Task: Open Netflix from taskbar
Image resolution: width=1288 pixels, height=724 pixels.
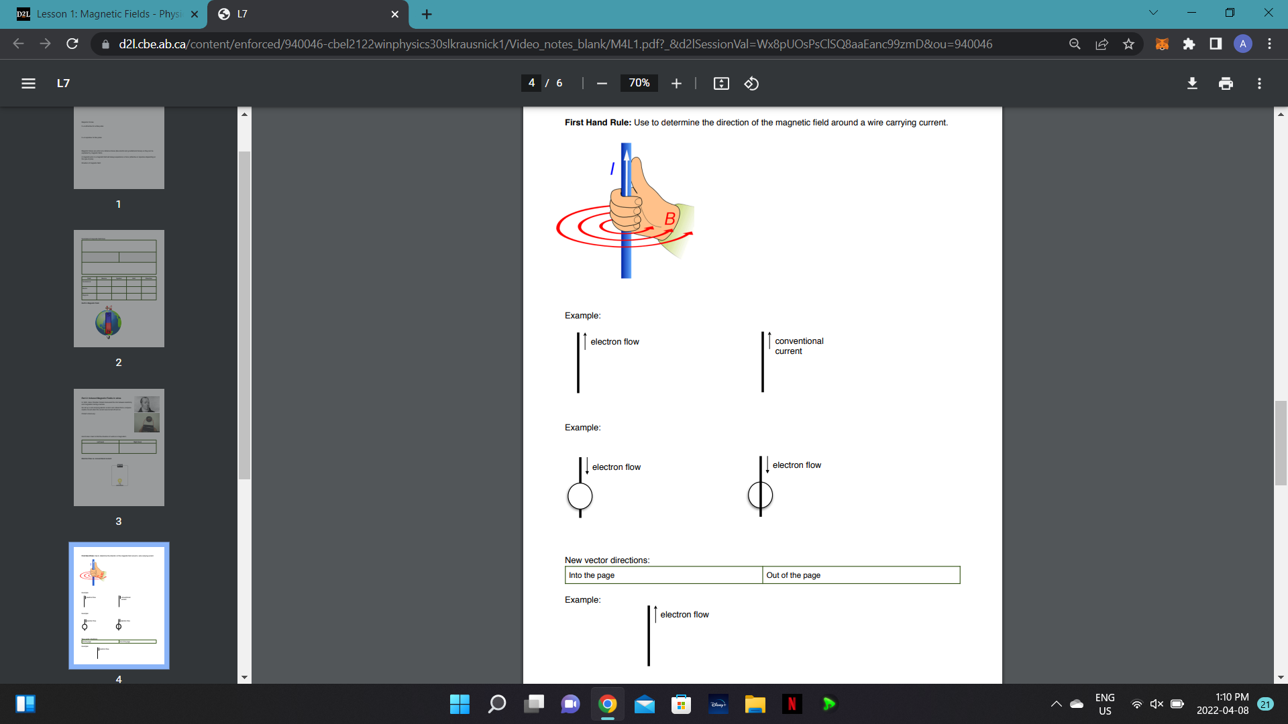Action: (792, 704)
